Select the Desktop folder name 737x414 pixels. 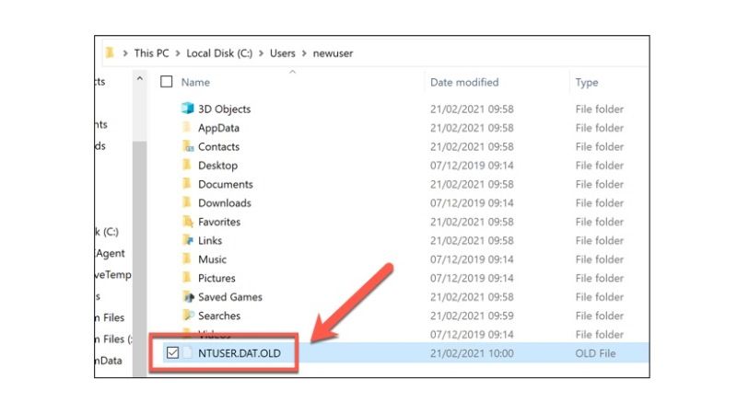click(217, 166)
